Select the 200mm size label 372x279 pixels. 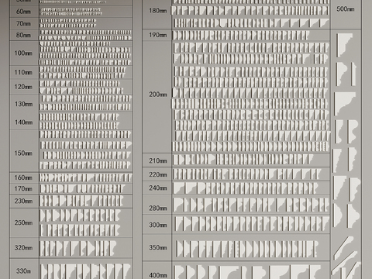(x=157, y=95)
